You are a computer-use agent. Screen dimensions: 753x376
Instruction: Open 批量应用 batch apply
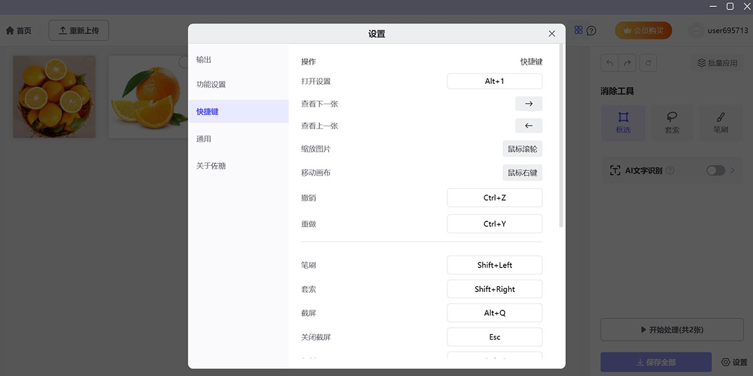(717, 63)
